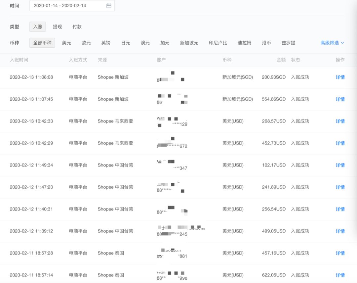Image resolution: width=357 pixels, height=283 pixels.
Task: Filter transactions by 印尼卢比 currency
Action: 218,43
